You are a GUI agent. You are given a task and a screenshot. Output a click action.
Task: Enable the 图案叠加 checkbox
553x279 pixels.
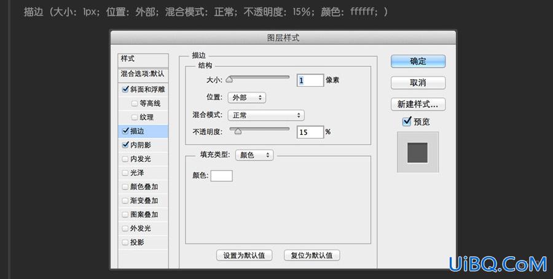[125, 214]
